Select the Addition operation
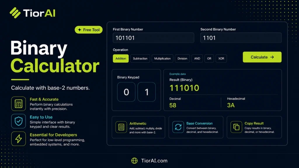Image resolution: width=299 pixels, height=168 pixels. tap(121, 58)
